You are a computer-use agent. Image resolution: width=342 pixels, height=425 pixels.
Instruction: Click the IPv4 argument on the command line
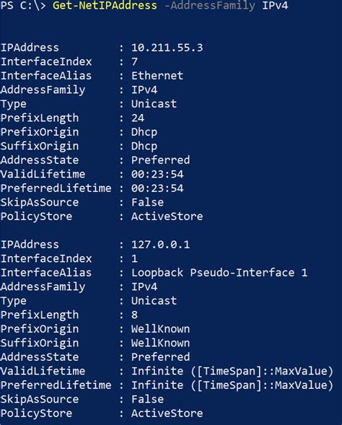275,6
